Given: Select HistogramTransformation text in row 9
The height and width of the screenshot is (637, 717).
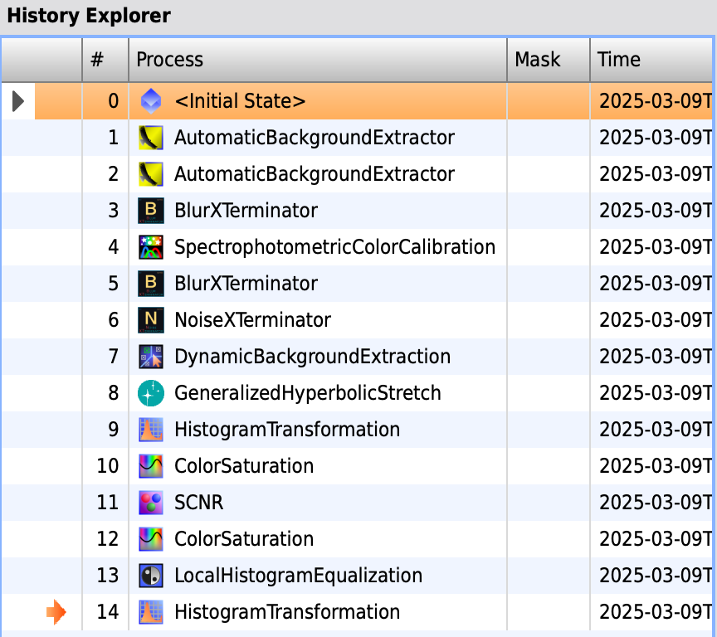Looking at the screenshot, I should coord(287,430).
